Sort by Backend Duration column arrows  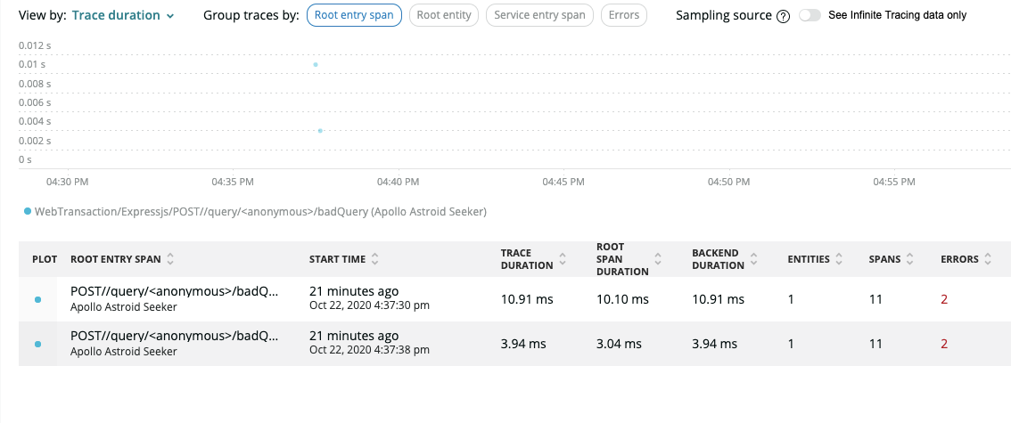[753, 259]
